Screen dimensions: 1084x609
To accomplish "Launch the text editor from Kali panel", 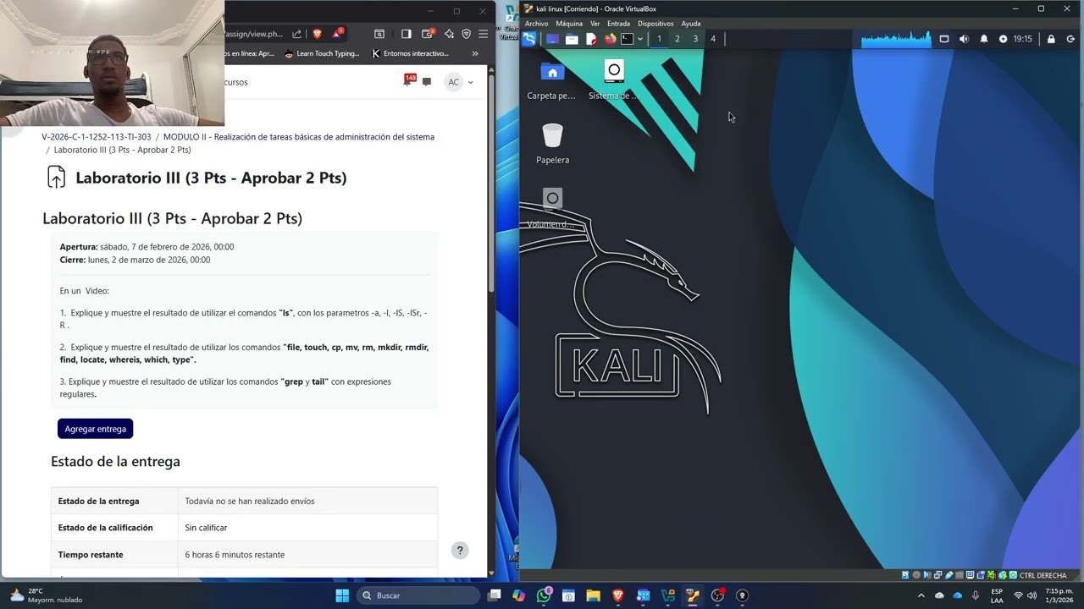I will tap(591, 39).
